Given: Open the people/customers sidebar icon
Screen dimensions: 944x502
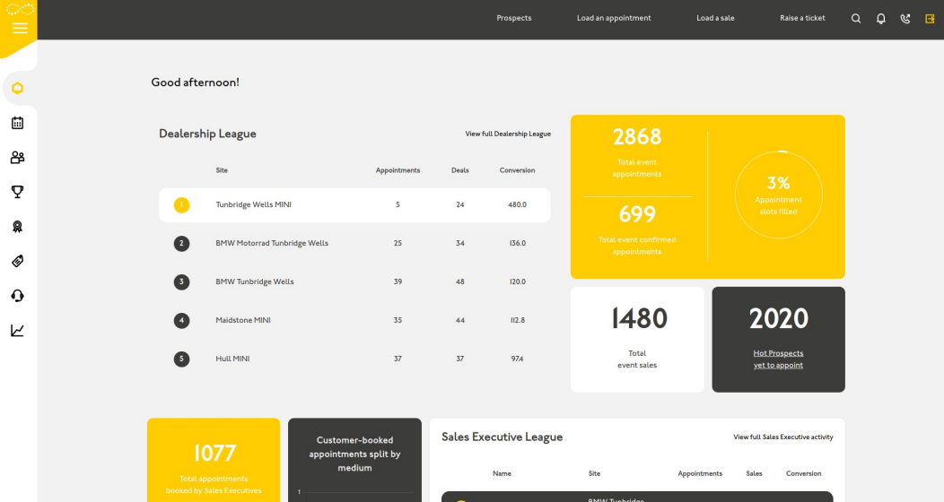Looking at the screenshot, I should click(x=18, y=158).
